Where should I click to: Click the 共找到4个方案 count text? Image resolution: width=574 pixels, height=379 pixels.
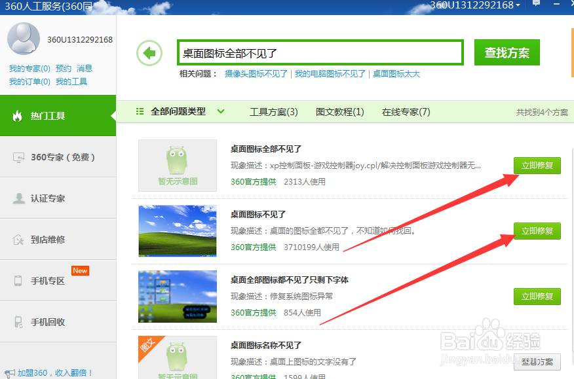(x=542, y=113)
